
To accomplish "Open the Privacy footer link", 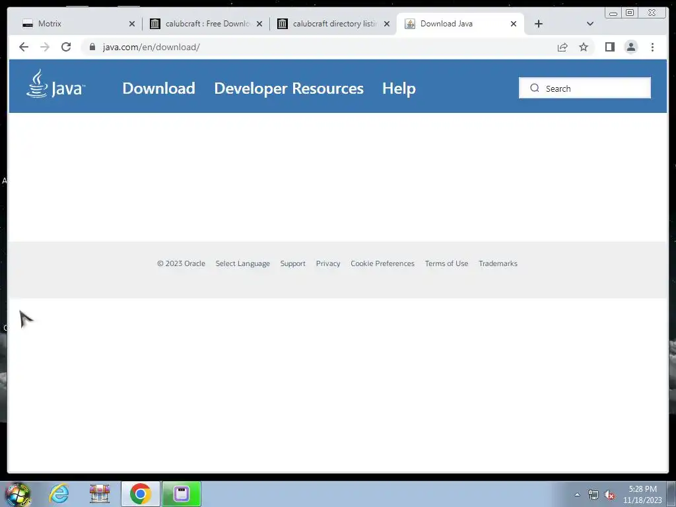I will click(328, 263).
